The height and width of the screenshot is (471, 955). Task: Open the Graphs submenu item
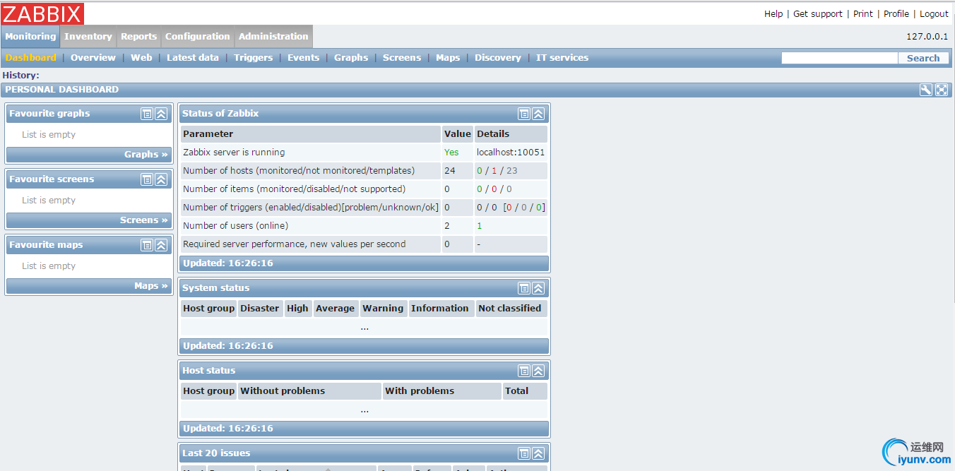[351, 58]
